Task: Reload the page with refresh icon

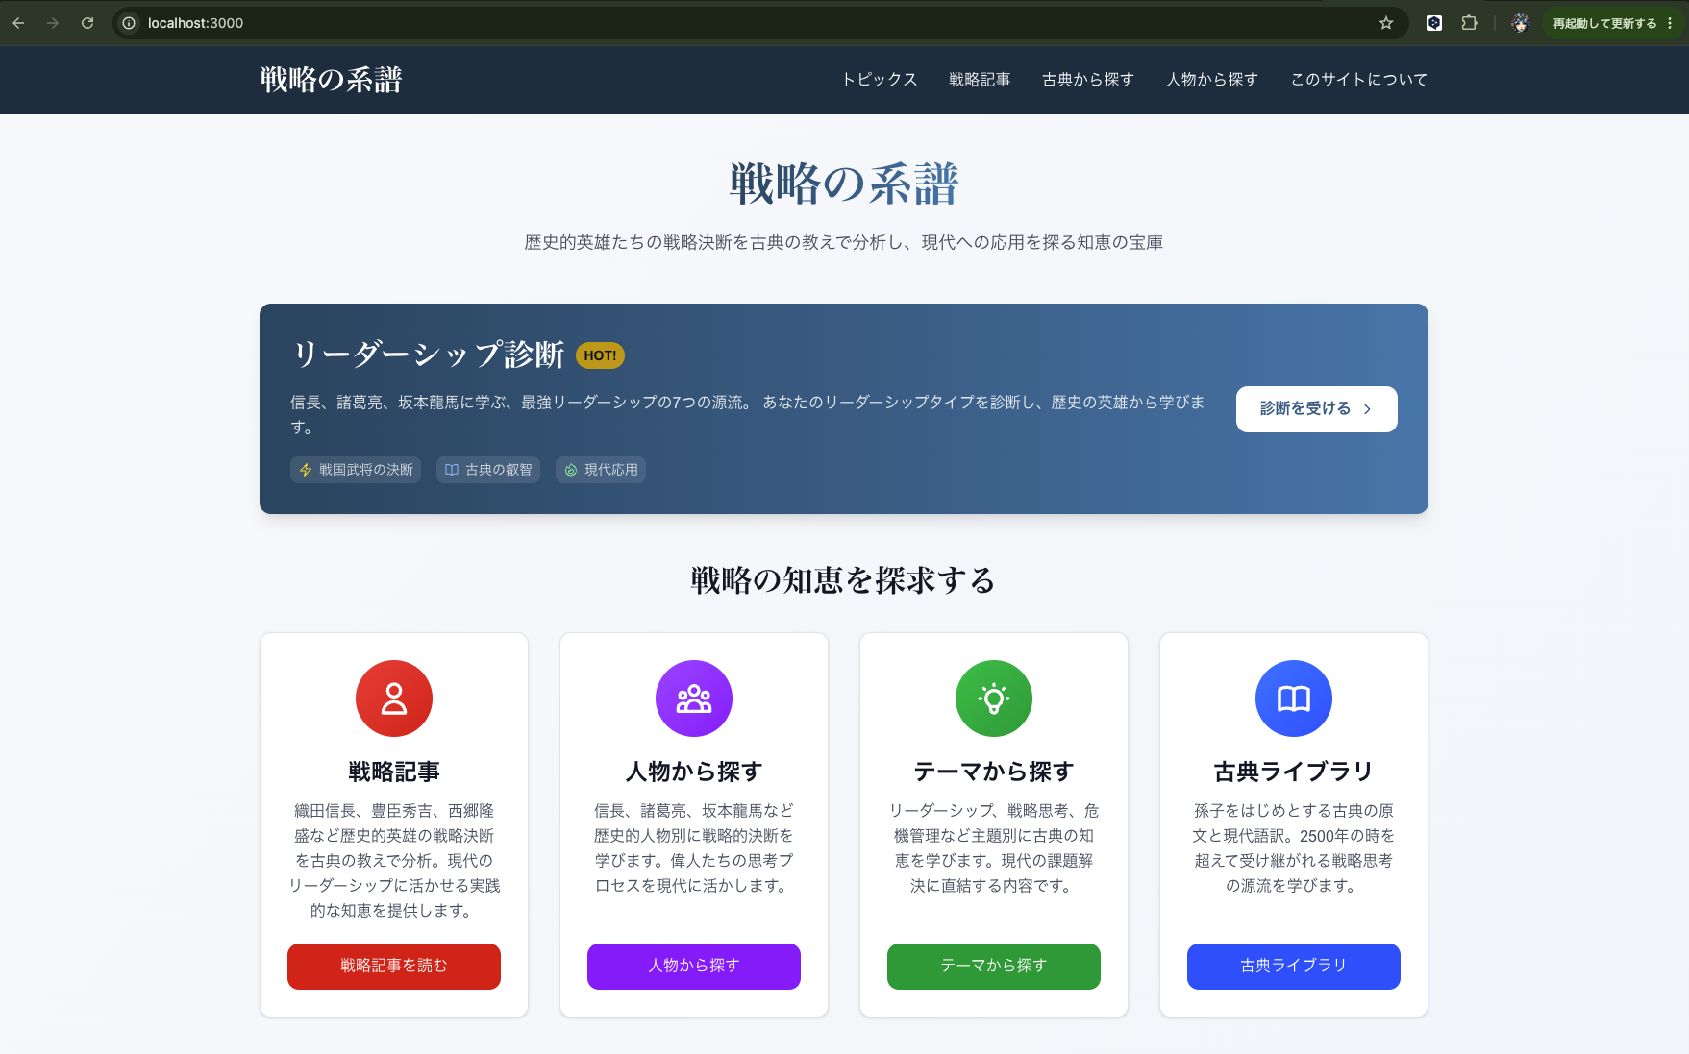Action: 87,23
